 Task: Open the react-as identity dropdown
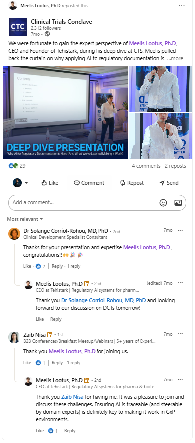(20, 183)
